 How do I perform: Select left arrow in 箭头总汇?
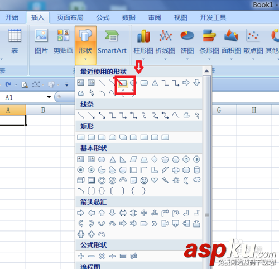click(92, 213)
